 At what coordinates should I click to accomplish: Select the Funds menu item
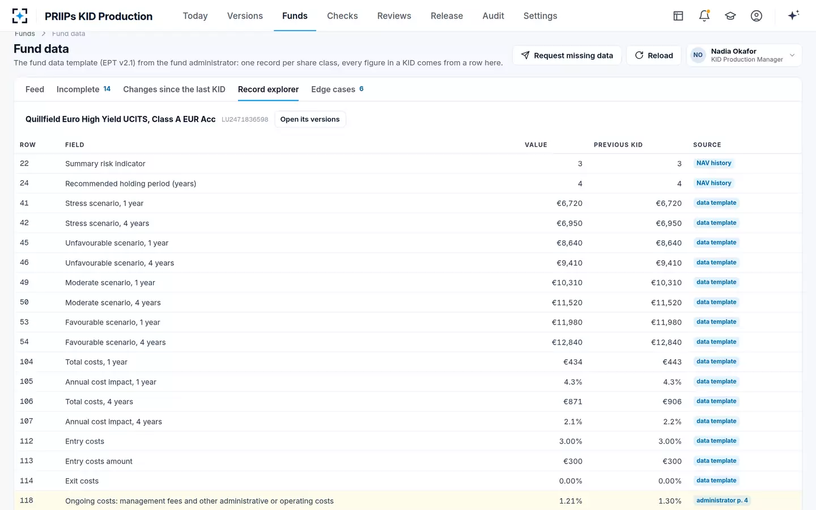point(295,16)
